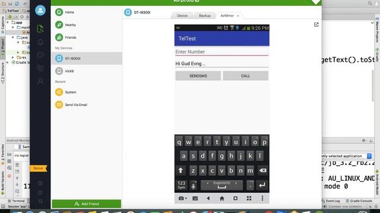
Task: Open Build Variants side tab
Action: tap(2, 183)
